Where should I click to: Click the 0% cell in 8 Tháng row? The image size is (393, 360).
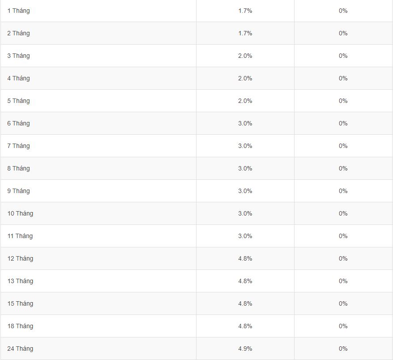click(343, 168)
